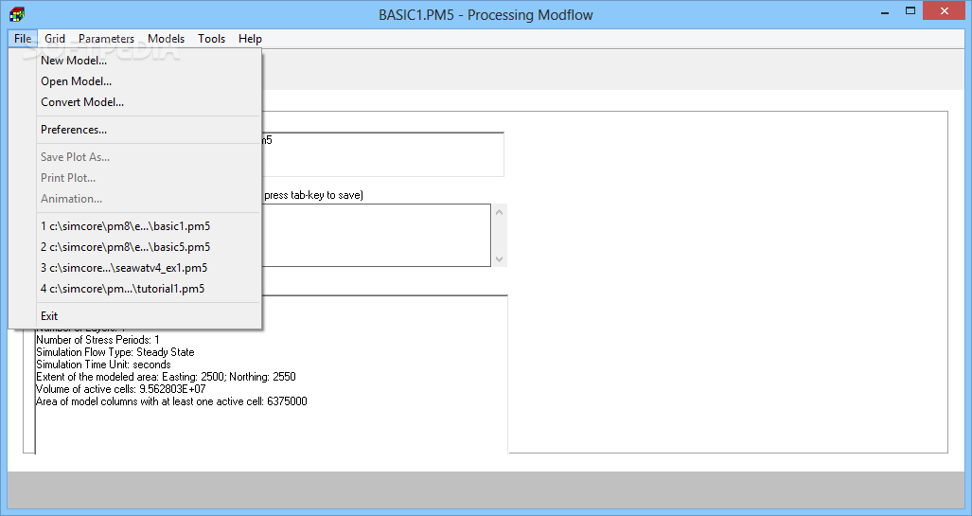Screen dimensions: 972x516
Task: Click 'Volume of active cells: 9.562803E+07'
Action: click(121, 389)
